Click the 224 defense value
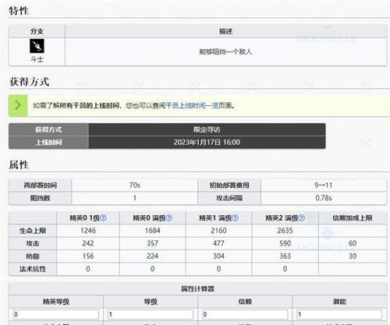This screenshot has width=390, height=325. click(x=152, y=256)
